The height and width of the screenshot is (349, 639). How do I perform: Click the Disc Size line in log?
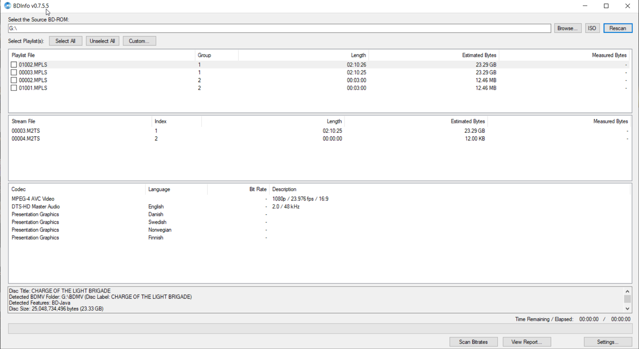[56, 309]
